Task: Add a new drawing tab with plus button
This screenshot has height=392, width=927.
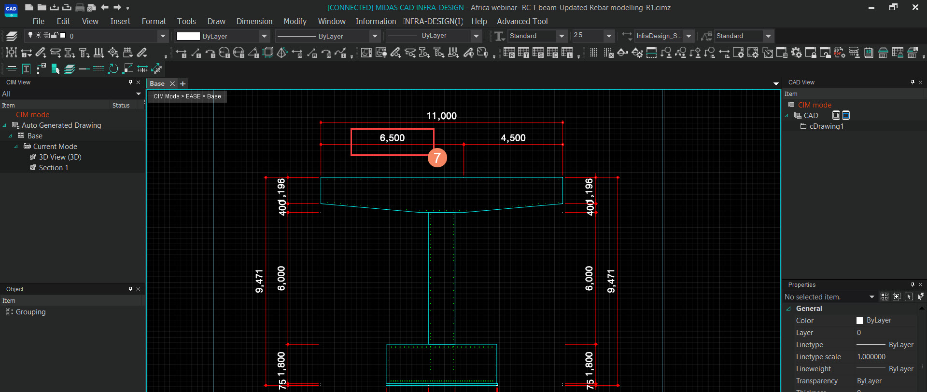Action: tap(183, 83)
